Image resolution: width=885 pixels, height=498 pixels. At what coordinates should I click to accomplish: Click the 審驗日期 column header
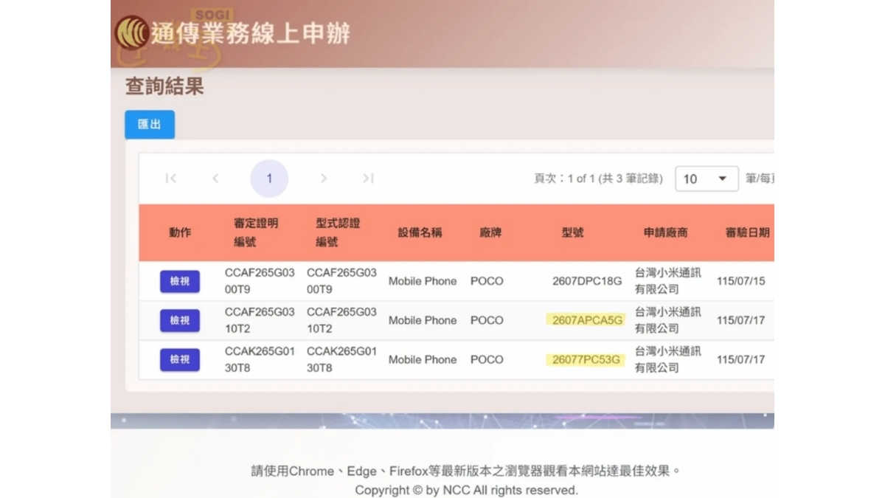(747, 232)
